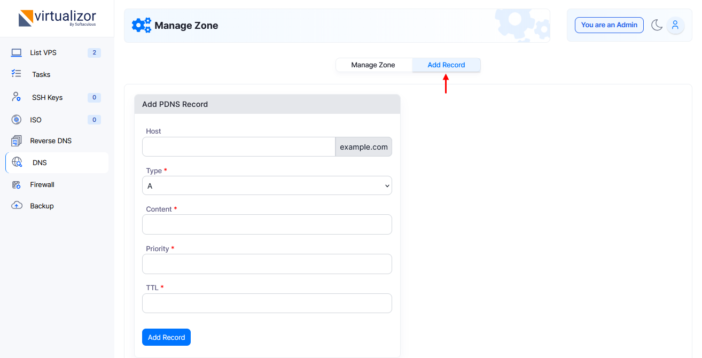Toggle dark mode moon icon
This screenshot has width=702, height=358.
tap(657, 25)
